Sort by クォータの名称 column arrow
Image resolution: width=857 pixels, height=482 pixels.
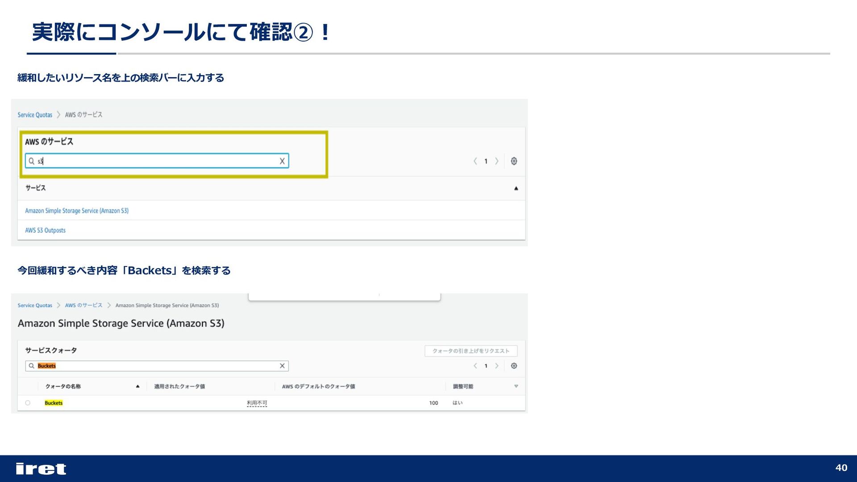point(138,386)
